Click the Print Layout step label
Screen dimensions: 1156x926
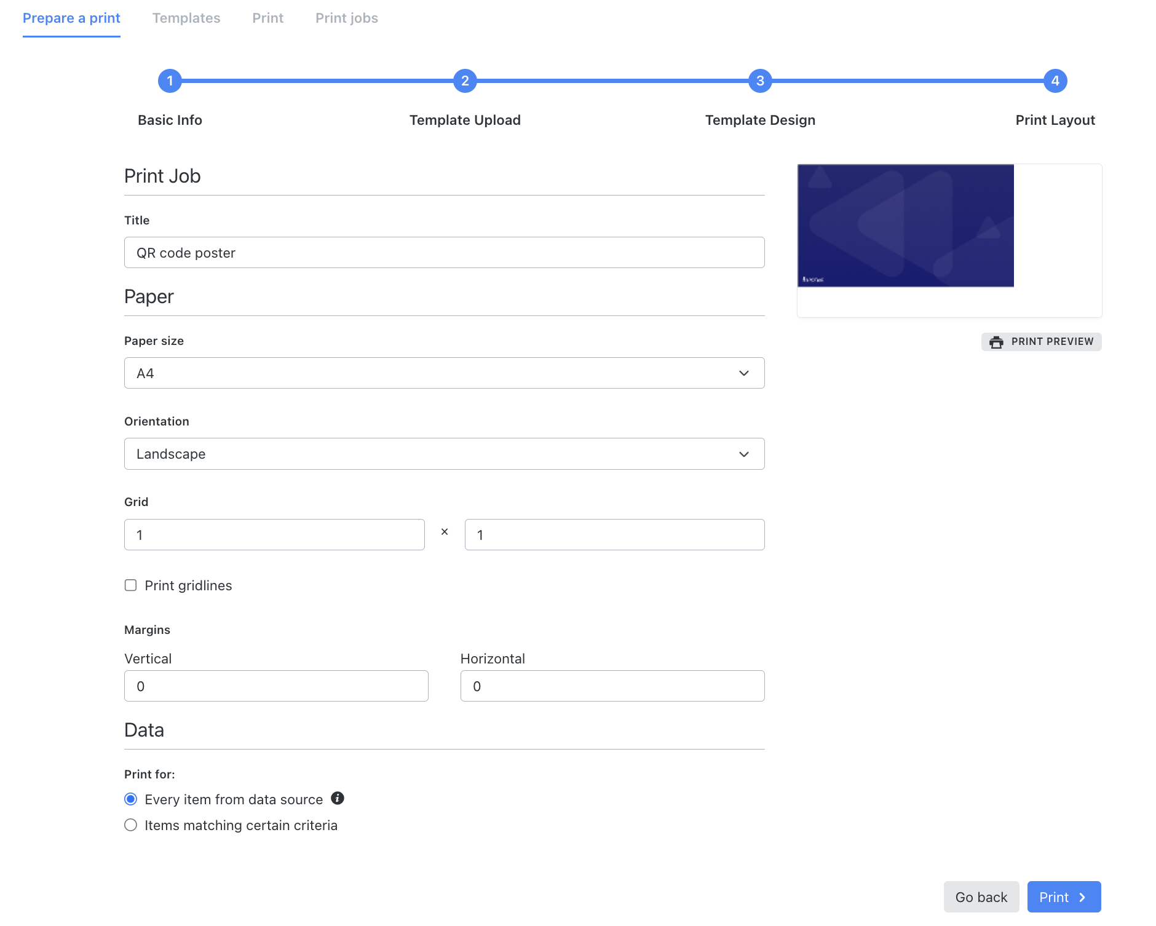[x=1055, y=121]
